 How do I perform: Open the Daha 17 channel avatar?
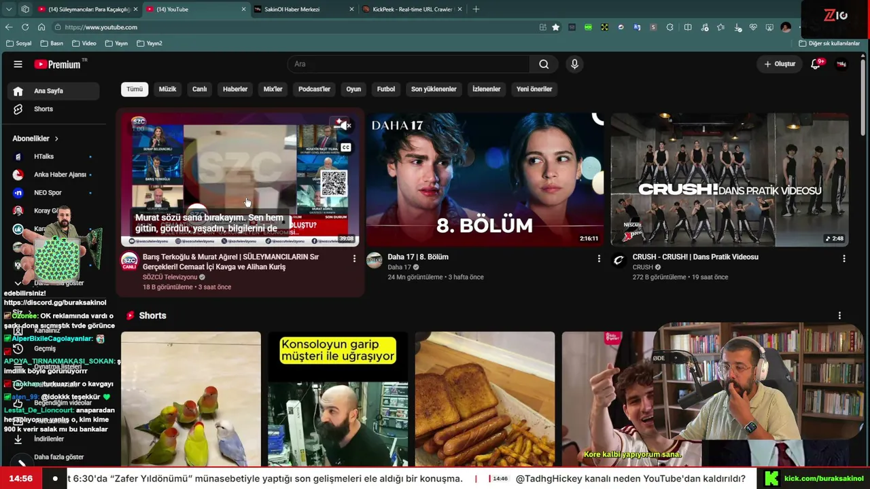tap(375, 261)
